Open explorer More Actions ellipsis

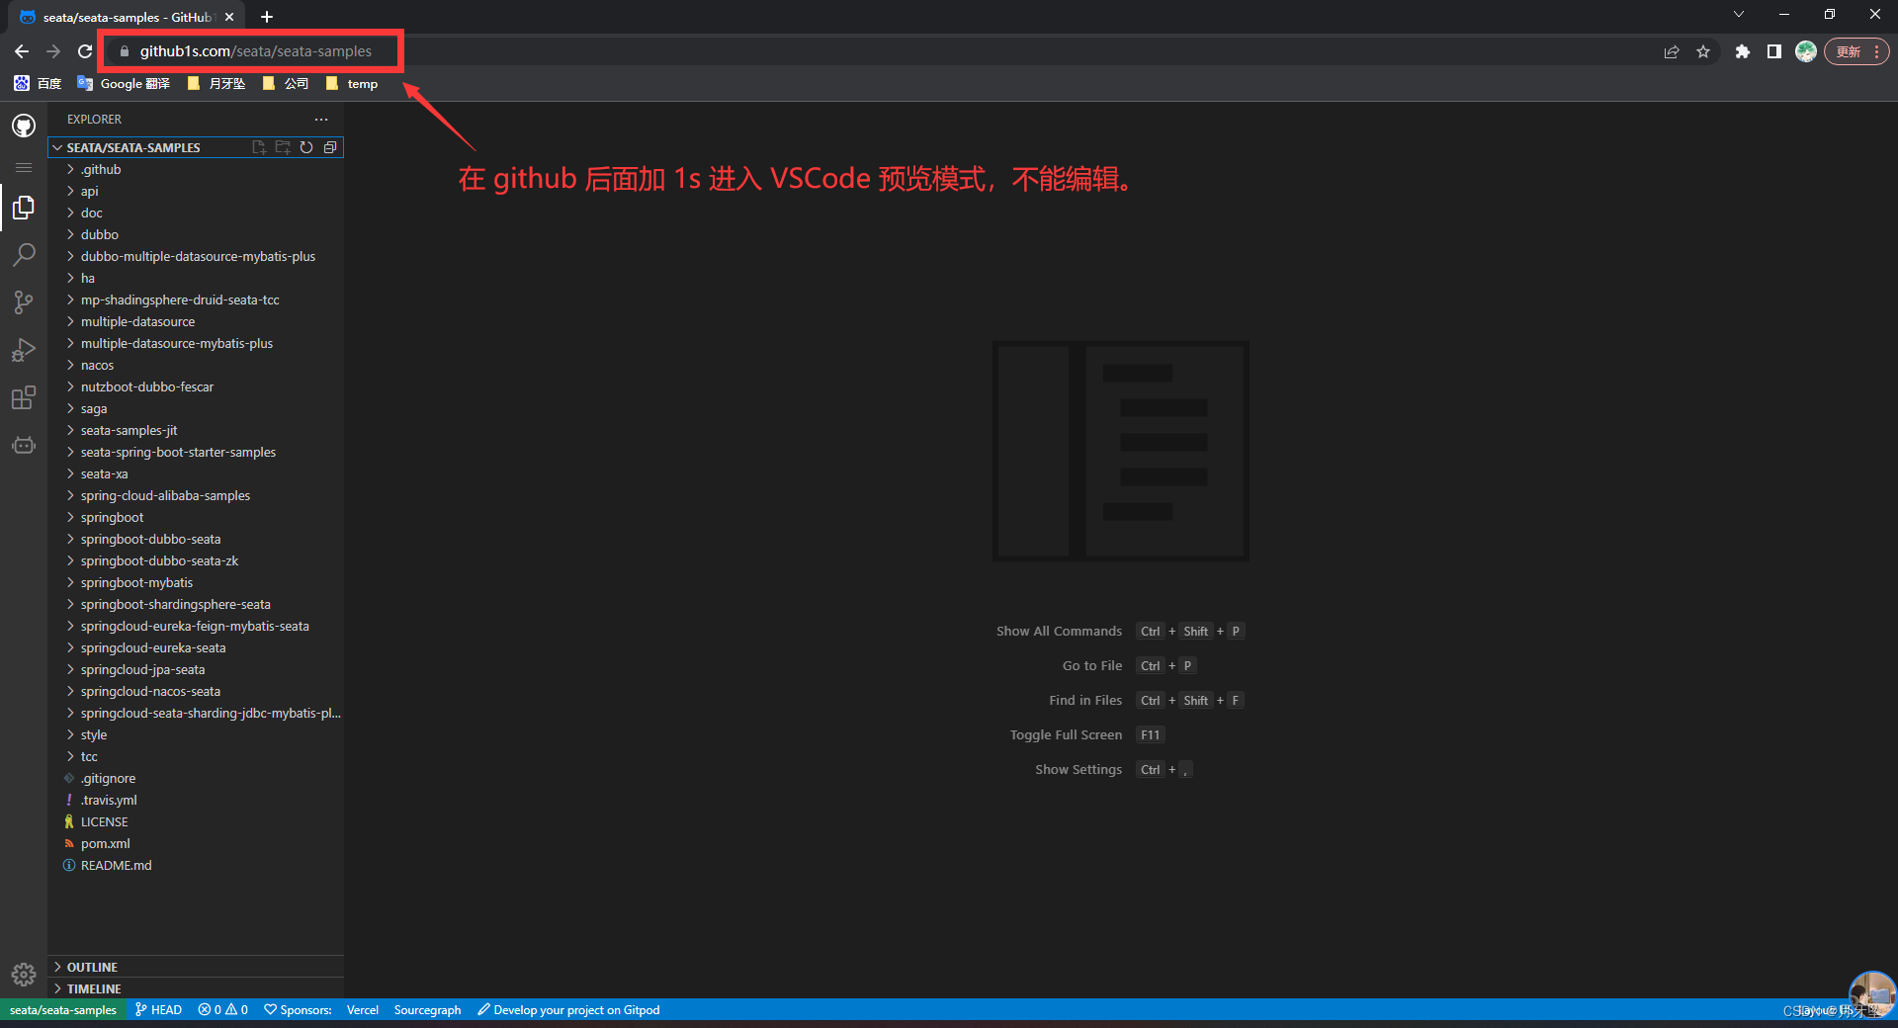coord(321,119)
